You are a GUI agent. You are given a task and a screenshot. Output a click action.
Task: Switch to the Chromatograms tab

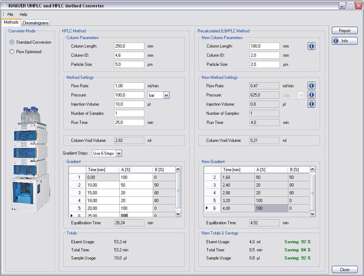point(35,23)
